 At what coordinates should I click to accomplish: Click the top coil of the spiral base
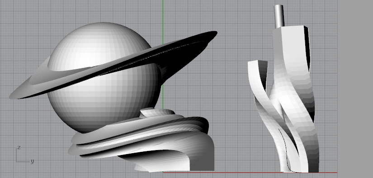tap(156, 112)
